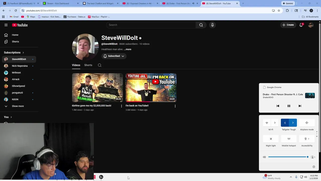Toggle Airplane mode

307,123
